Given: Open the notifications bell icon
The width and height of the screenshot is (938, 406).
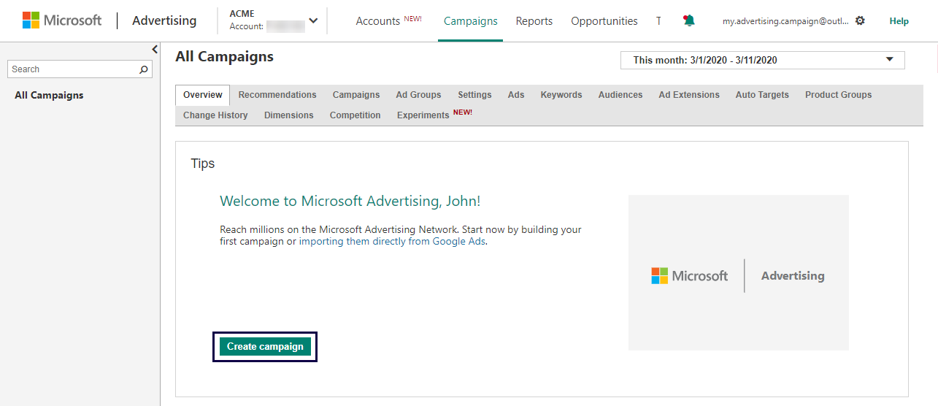Looking at the screenshot, I should pyautogui.click(x=689, y=20).
